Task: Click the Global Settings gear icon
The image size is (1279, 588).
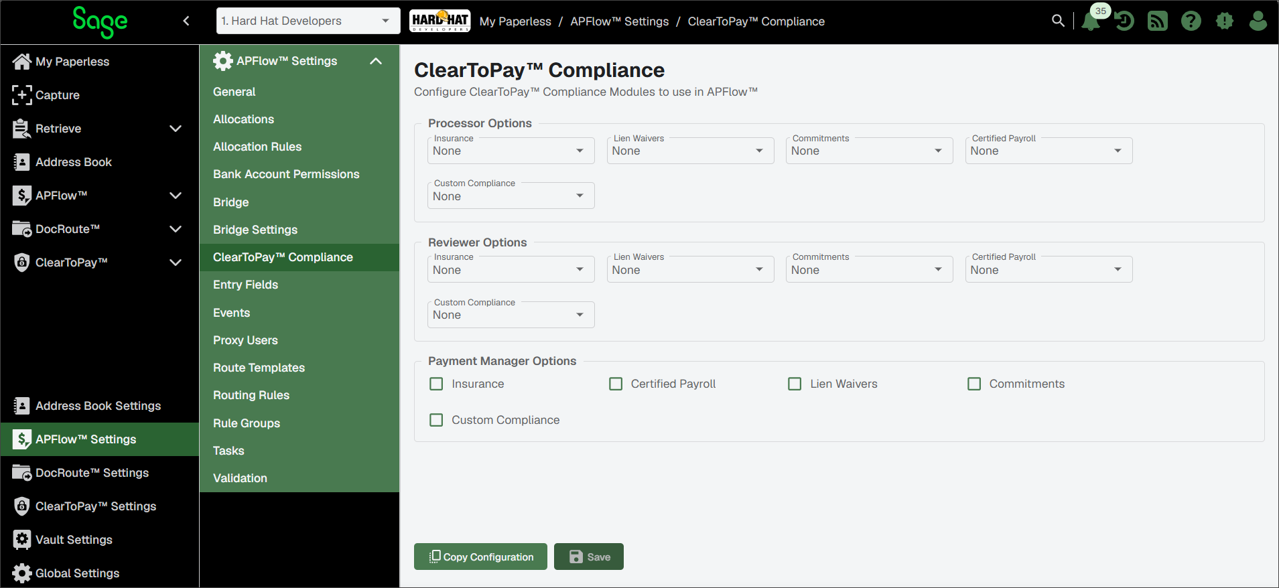Action: (x=22, y=573)
